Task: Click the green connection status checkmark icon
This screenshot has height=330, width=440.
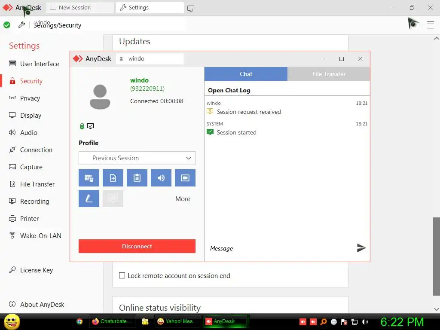Action: (x=7, y=25)
